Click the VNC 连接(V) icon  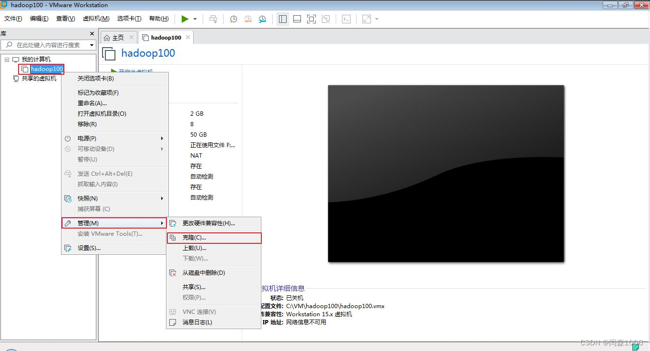173,312
